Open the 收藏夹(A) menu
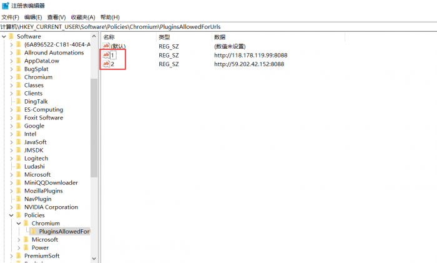The width and height of the screenshot is (437, 263). [83, 17]
